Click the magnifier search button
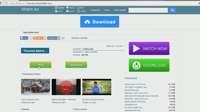The image size is (200, 112). pyautogui.click(x=172, y=10)
